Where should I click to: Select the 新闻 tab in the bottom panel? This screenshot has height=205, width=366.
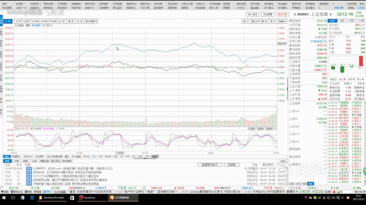[x=25, y=161]
